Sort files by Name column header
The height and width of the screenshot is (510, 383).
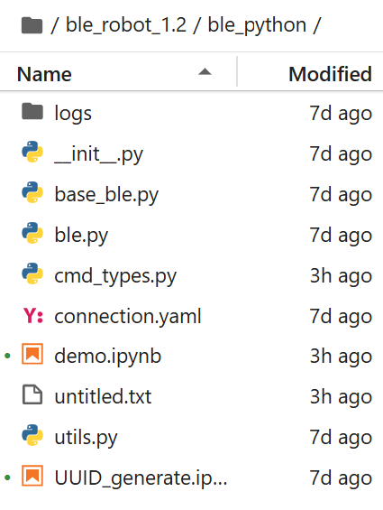(44, 74)
